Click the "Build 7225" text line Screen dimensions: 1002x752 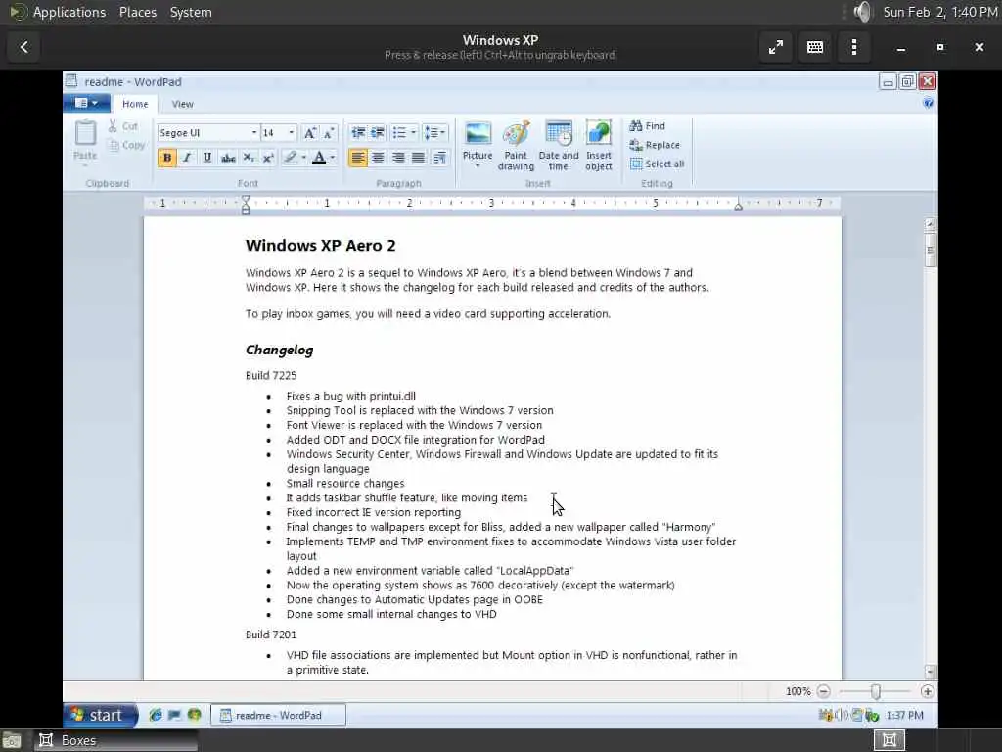(x=271, y=375)
